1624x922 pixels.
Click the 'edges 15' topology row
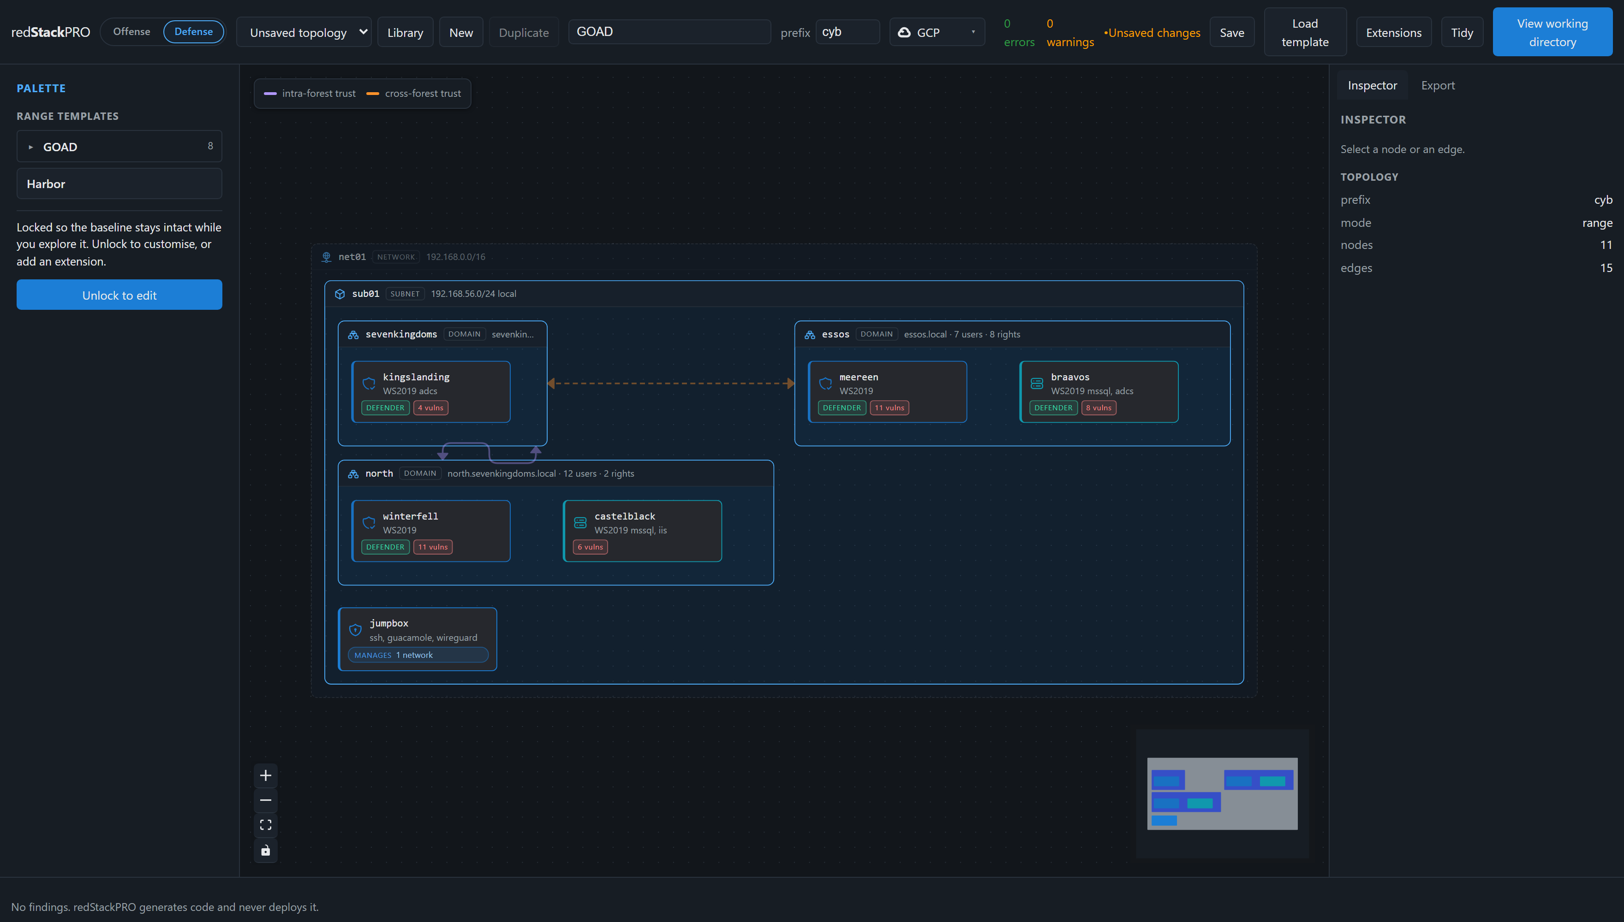click(x=1476, y=268)
